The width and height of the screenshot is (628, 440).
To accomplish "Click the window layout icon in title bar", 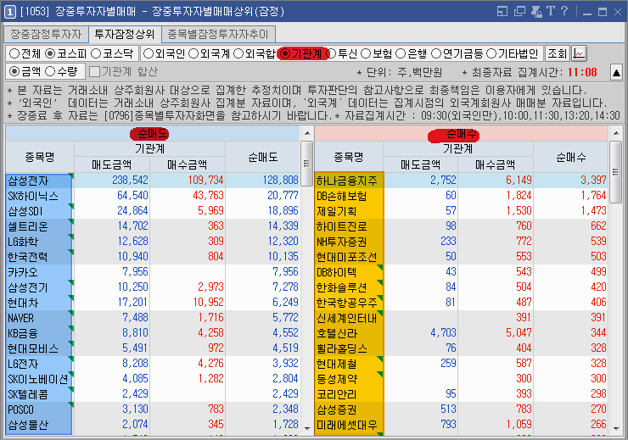I will click(502, 11).
